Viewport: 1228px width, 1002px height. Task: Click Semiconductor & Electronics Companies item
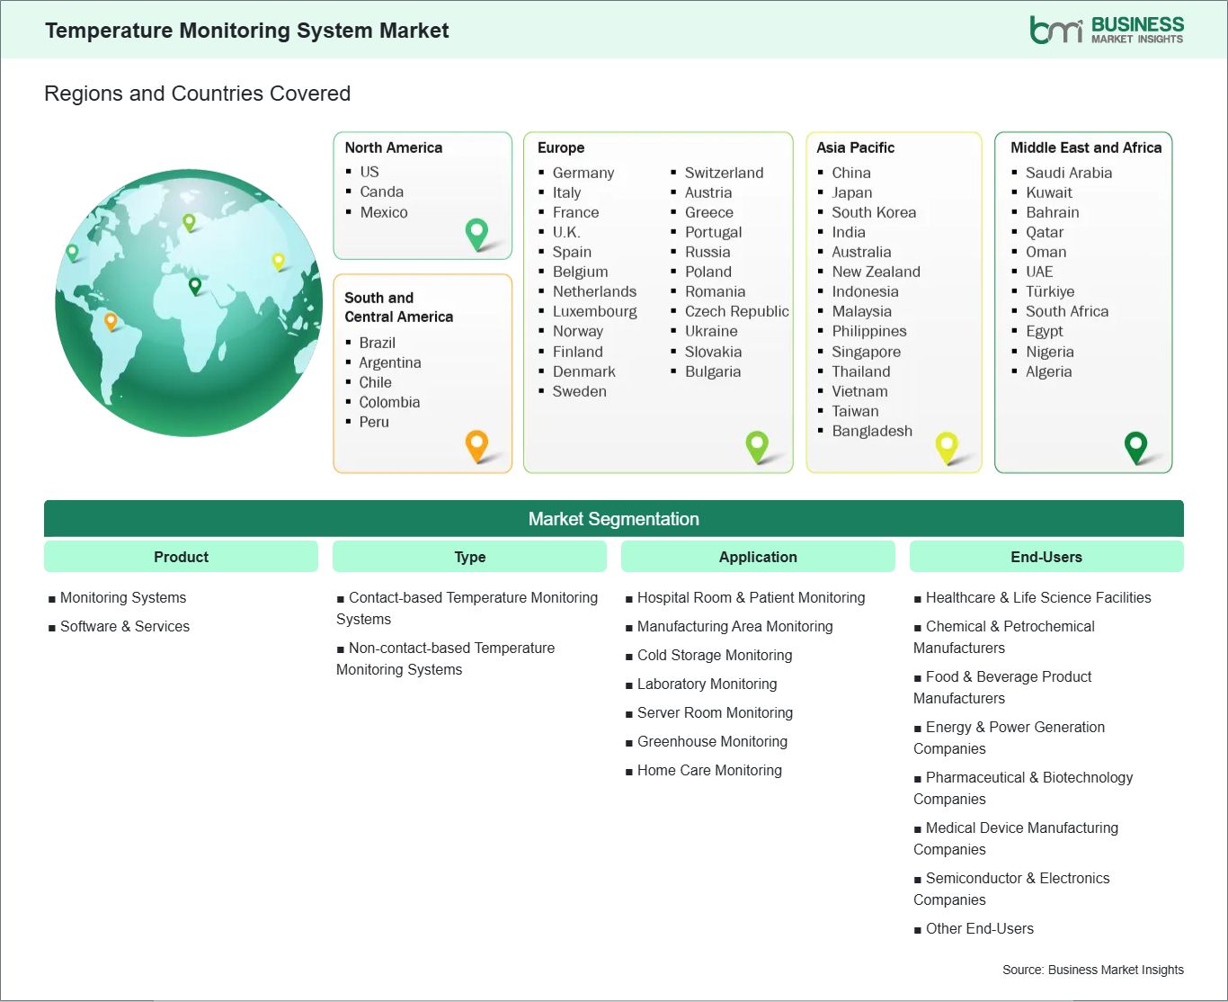[x=1012, y=889]
